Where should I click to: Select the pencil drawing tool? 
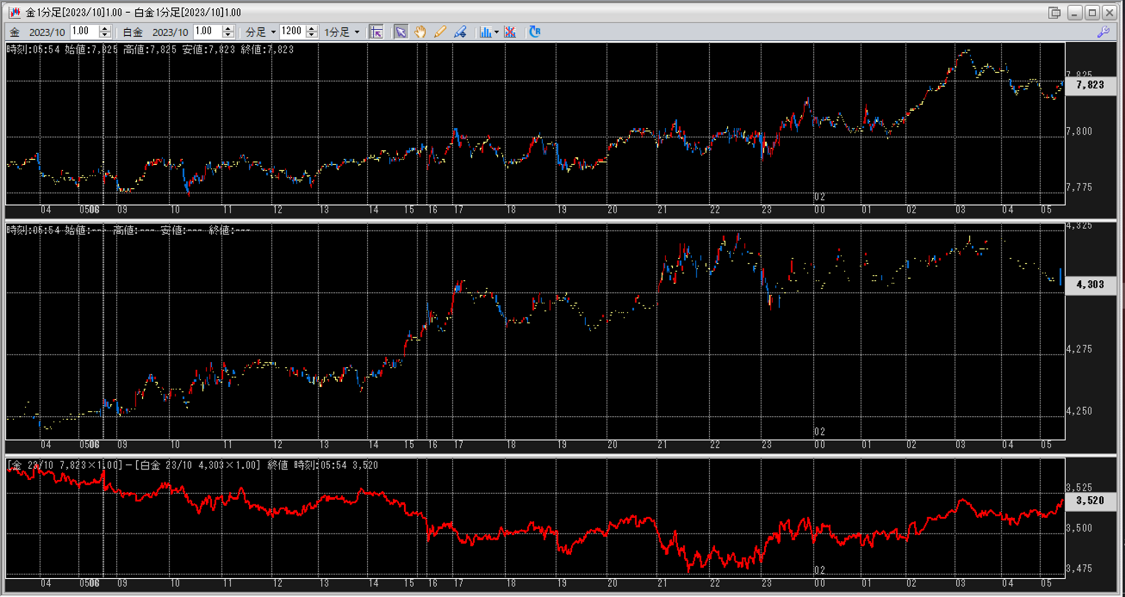point(440,32)
